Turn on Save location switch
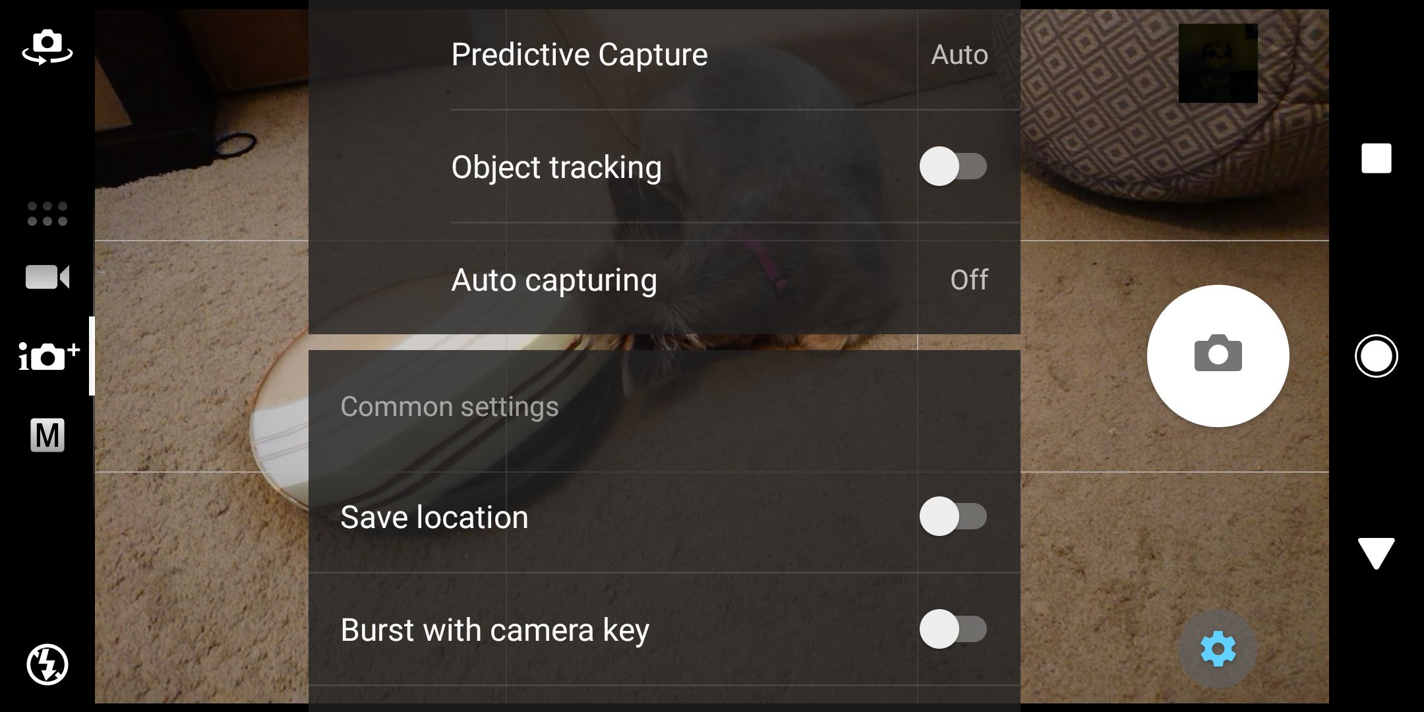 point(953,516)
